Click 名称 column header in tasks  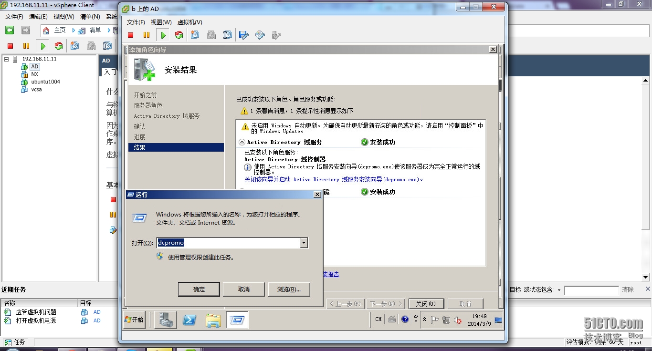[x=39, y=303]
